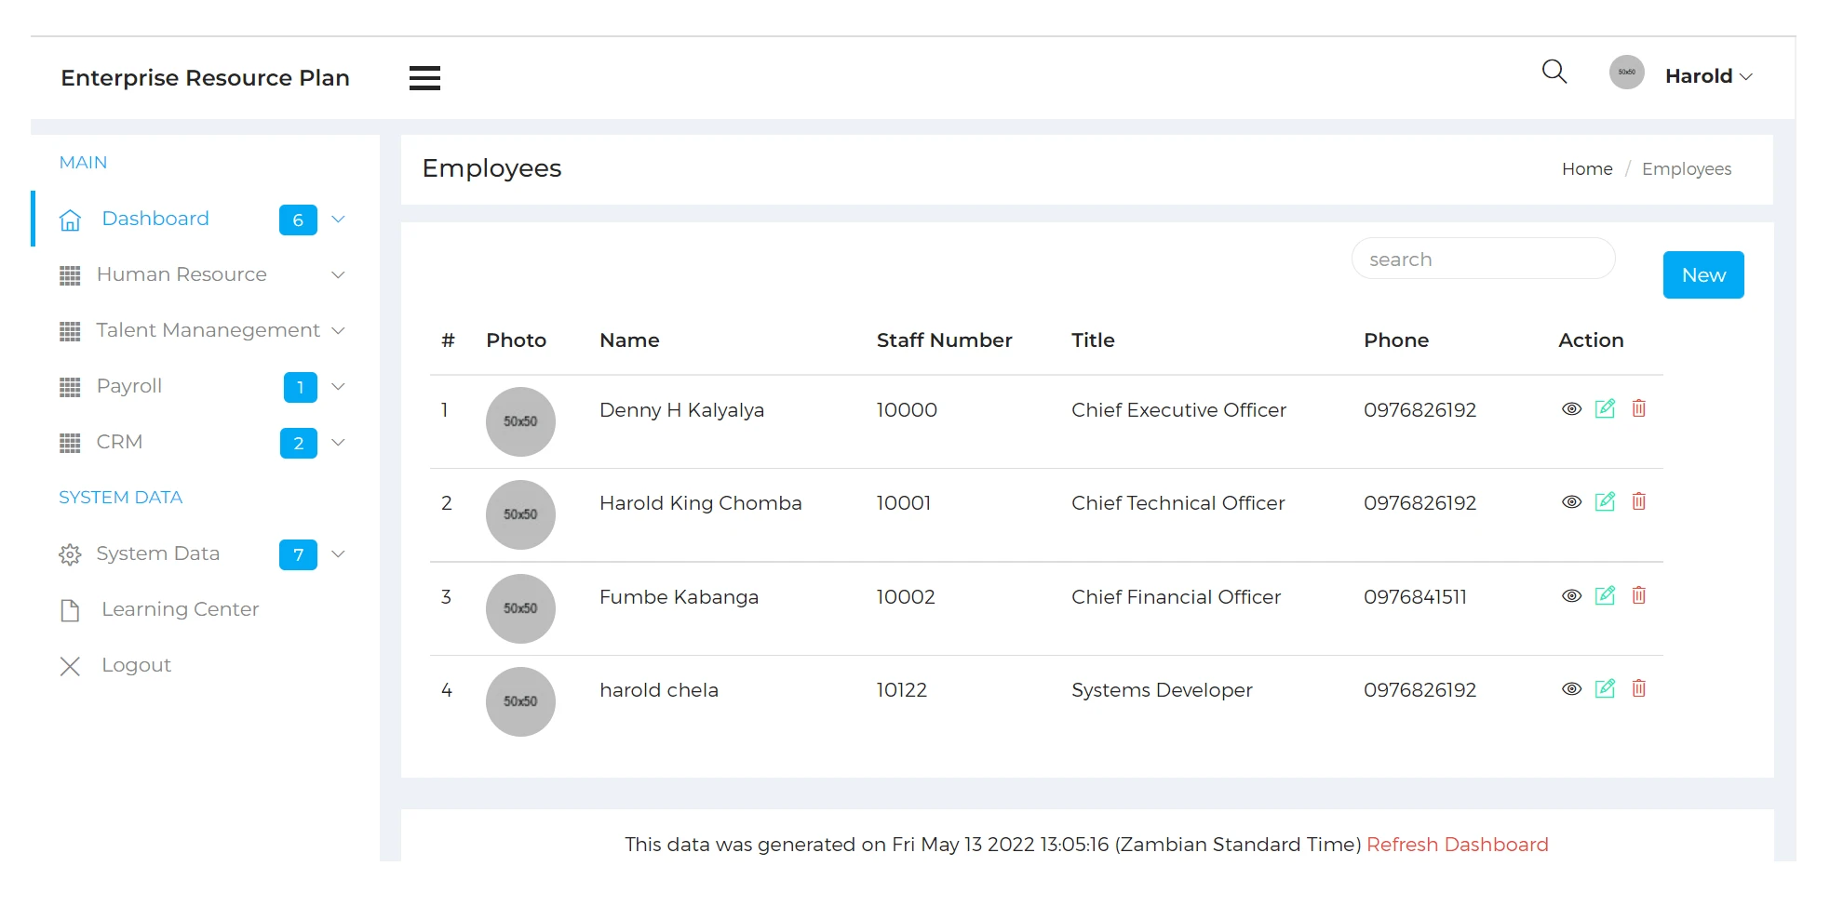View Denny H Kalyalya's details eye icon
This screenshot has height=906, width=1830.
click(x=1571, y=408)
